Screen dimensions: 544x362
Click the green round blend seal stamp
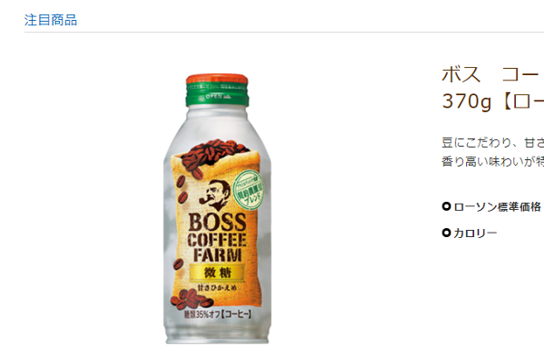click(x=248, y=190)
